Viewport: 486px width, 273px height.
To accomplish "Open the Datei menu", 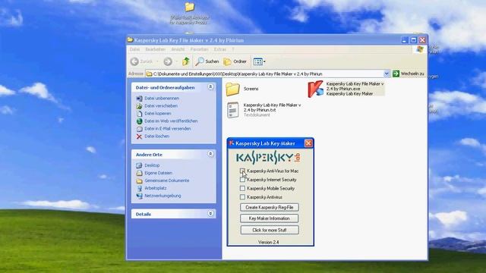I will click(x=135, y=49).
